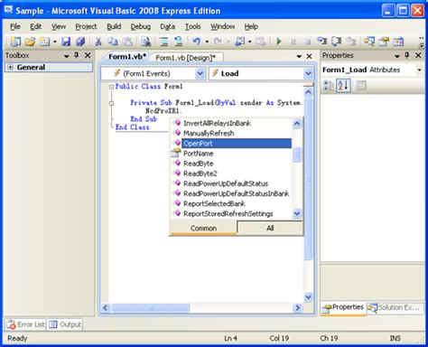This screenshot has height=347, width=428.
Task: Open the (Form1 Events) class dropdown
Action: coord(200,73)
